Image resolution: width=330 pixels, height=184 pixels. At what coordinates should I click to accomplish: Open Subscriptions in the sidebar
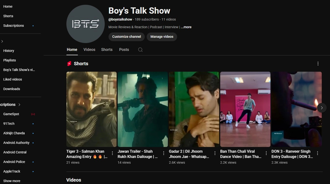14,26
